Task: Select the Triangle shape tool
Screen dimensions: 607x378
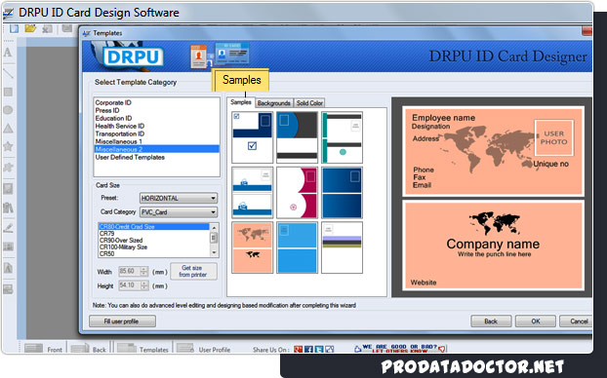Action: coord(8,129)
